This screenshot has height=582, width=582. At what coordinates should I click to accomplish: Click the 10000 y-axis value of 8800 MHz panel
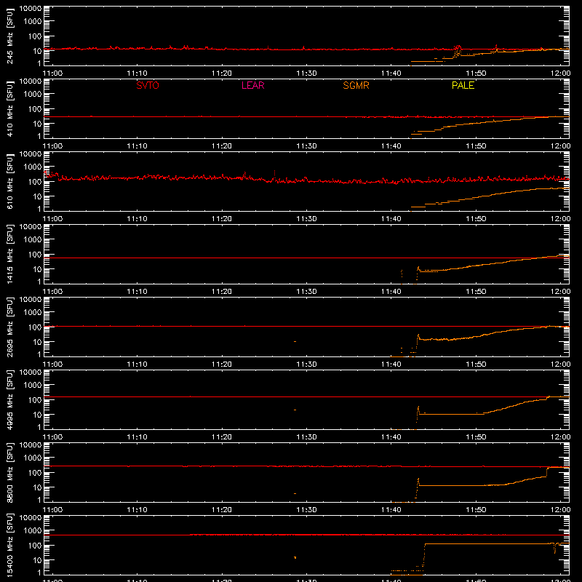coord(31,445)
